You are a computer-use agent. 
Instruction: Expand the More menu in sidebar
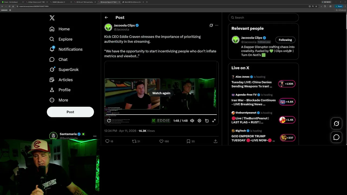tap(59, 100)
